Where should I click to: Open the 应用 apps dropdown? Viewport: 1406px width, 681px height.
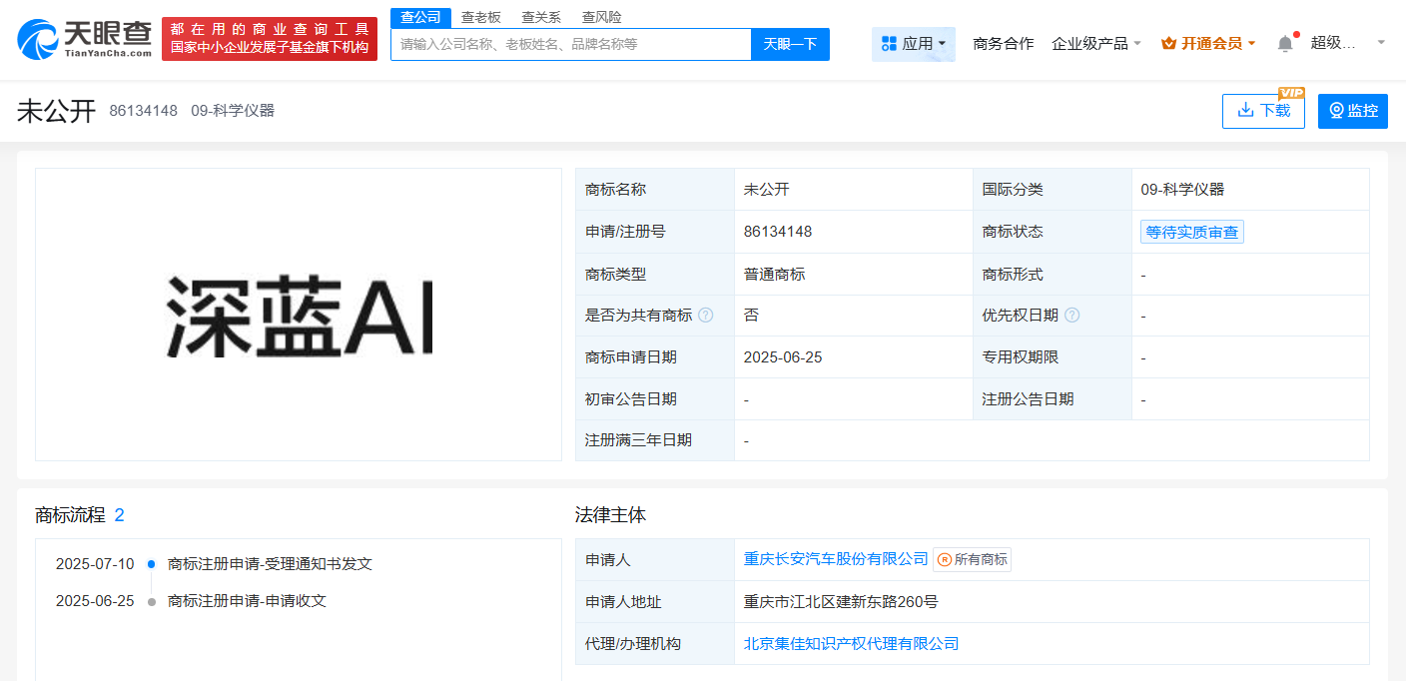(x=914, y=44)
